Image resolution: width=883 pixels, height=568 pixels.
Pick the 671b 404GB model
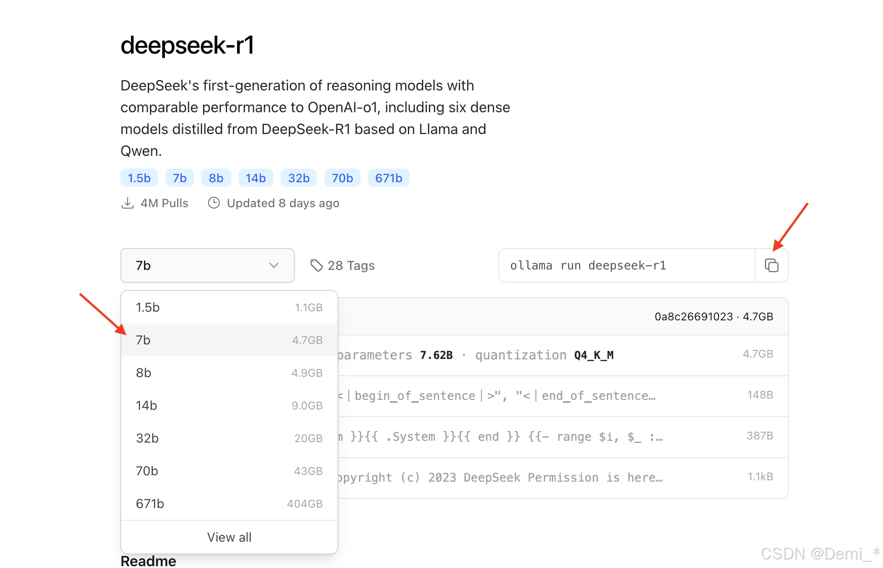tap(229, 504)
